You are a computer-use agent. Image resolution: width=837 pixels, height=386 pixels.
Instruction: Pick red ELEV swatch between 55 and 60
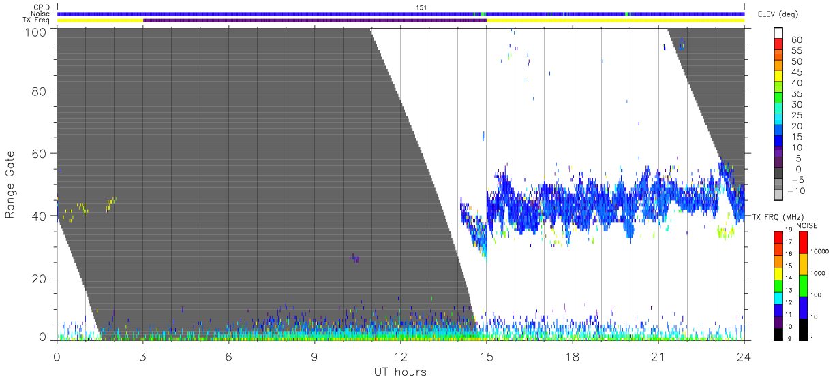click(x=778, y=45)
